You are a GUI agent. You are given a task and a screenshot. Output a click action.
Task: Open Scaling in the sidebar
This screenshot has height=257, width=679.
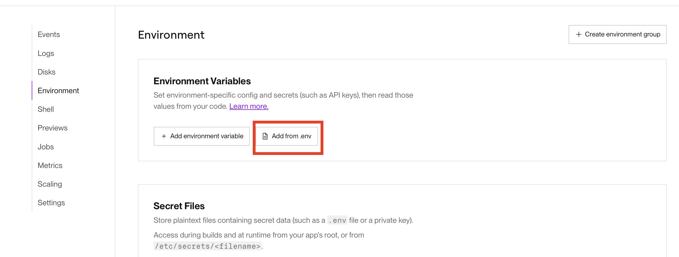tap(50, 184)
